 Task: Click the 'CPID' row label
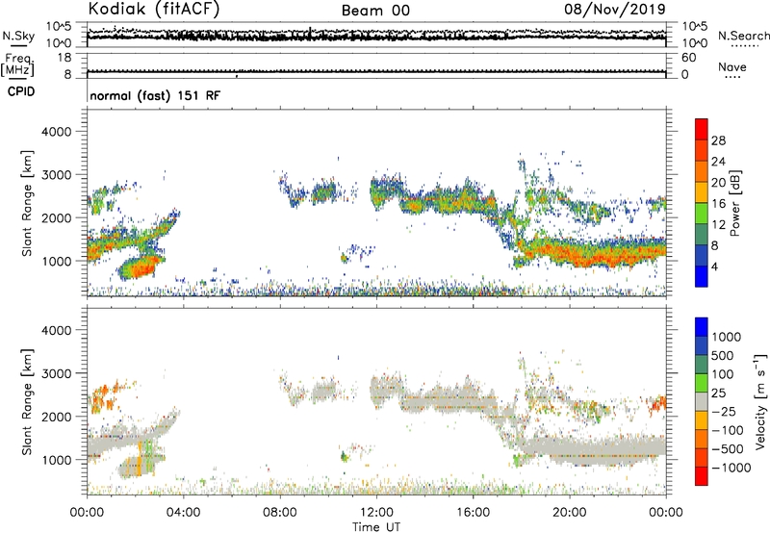point(21,91)
